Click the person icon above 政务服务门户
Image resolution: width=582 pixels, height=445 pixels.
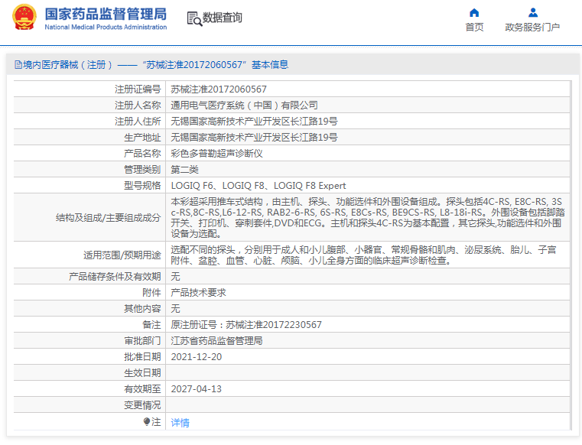point(532,12)
